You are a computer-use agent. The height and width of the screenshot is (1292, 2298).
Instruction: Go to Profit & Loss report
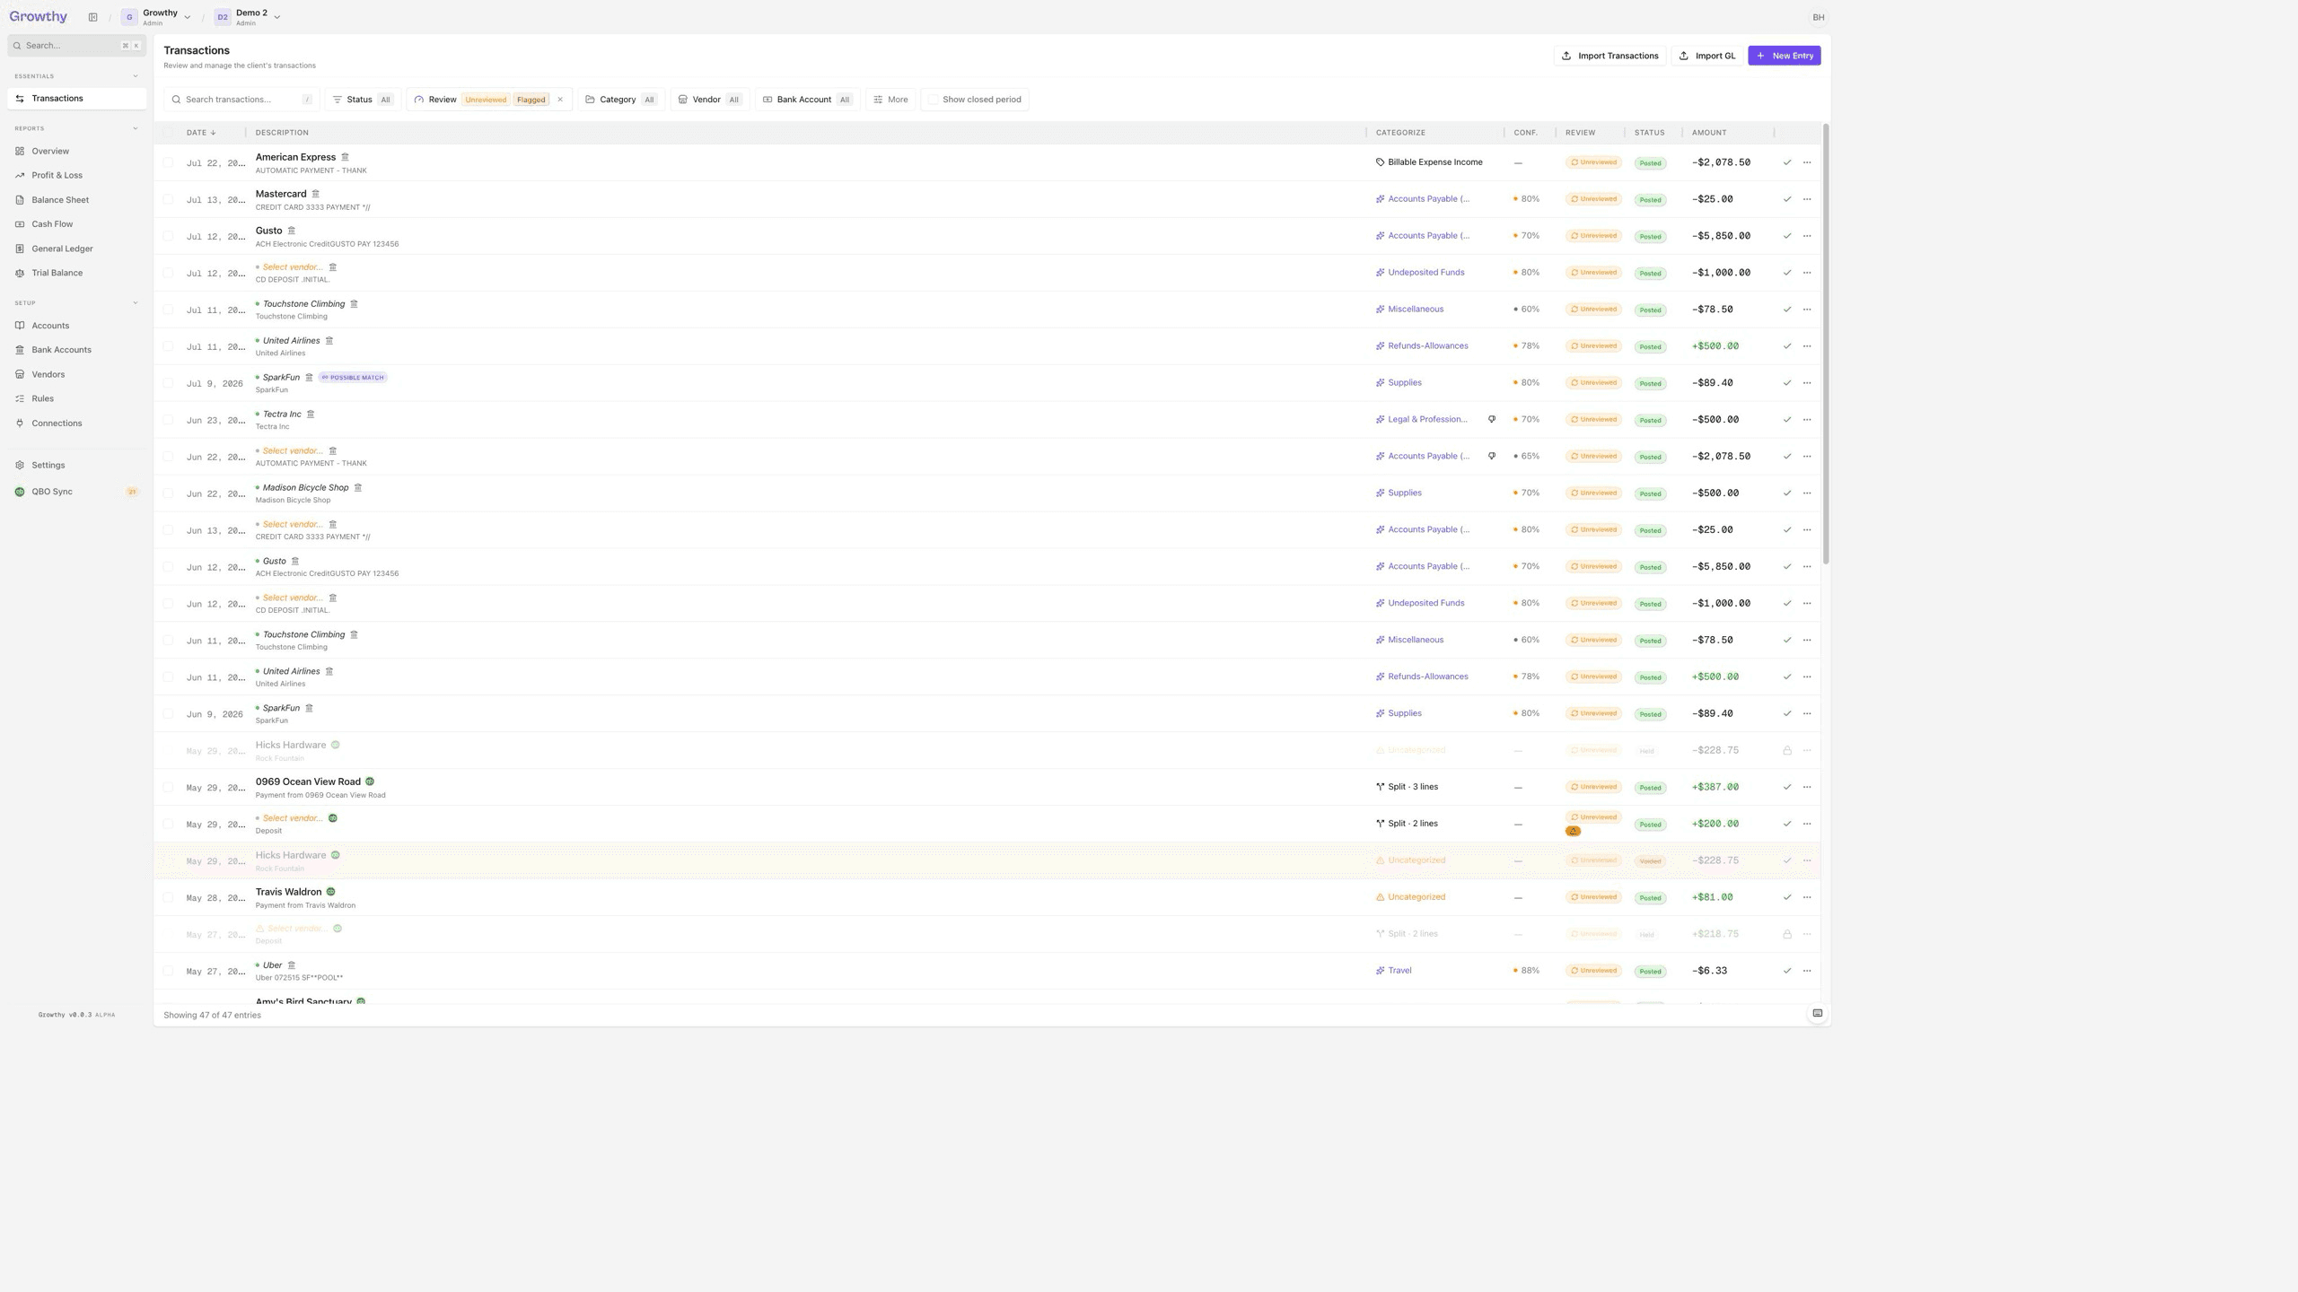point(76,175)
